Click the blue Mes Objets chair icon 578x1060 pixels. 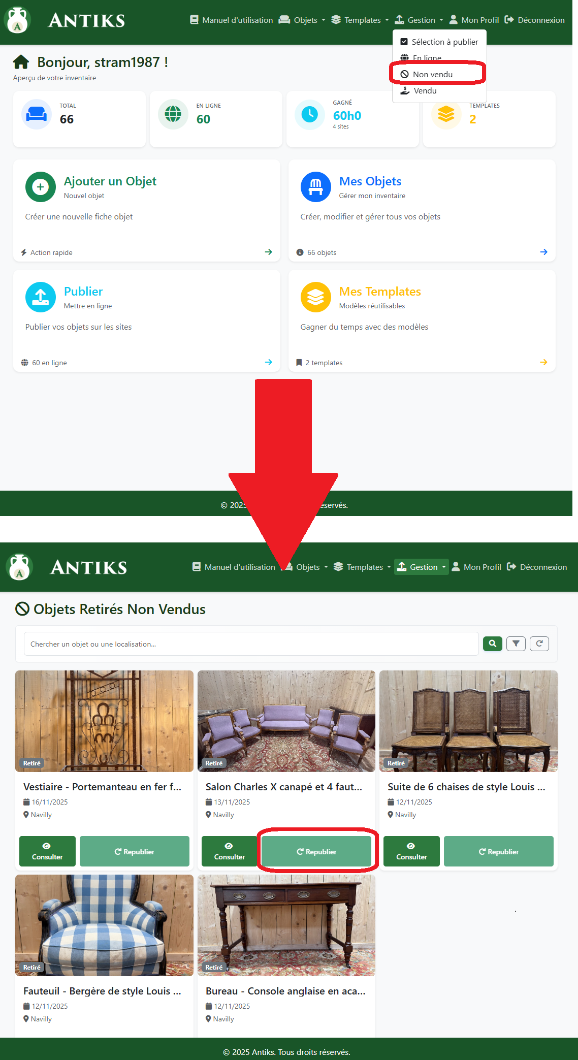tap(315, 187)
